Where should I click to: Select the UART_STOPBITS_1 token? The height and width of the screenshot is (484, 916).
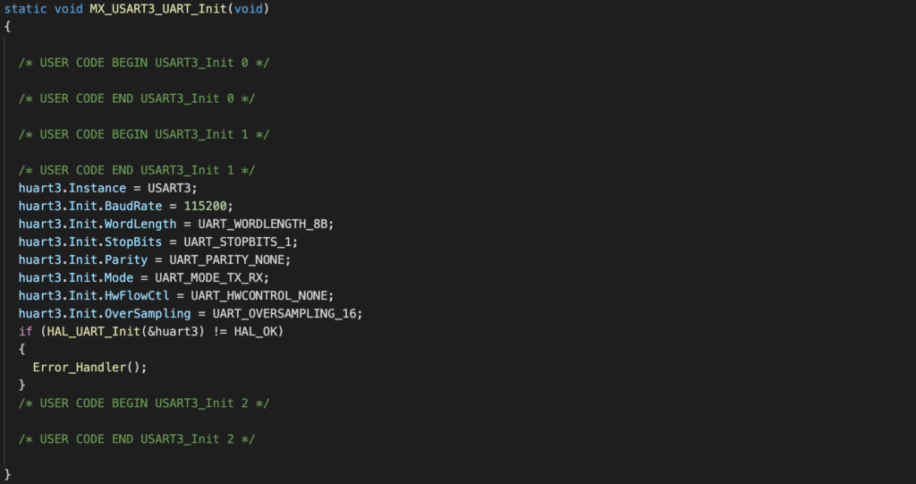coord(237,242)
